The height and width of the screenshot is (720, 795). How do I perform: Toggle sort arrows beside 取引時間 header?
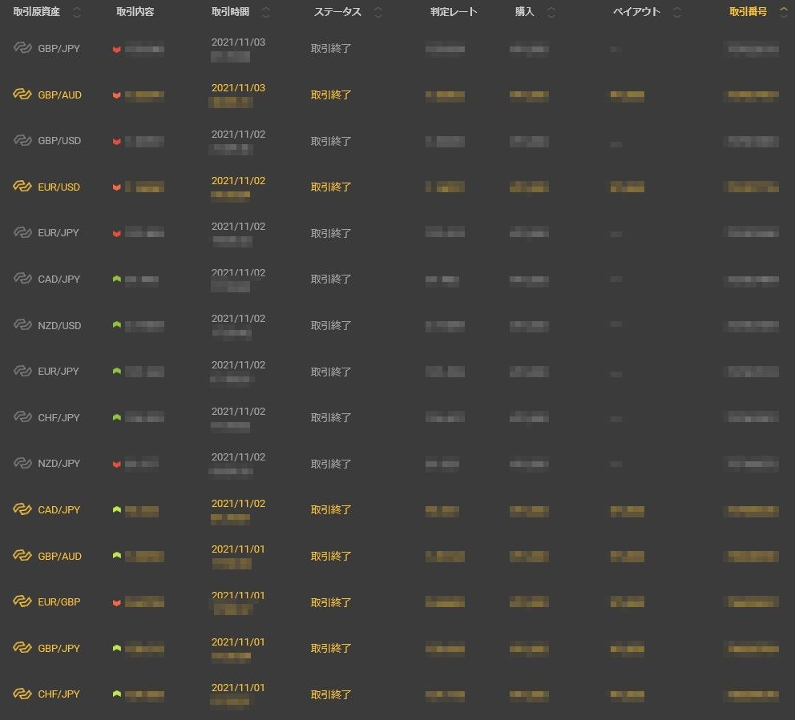click(266, 12)
